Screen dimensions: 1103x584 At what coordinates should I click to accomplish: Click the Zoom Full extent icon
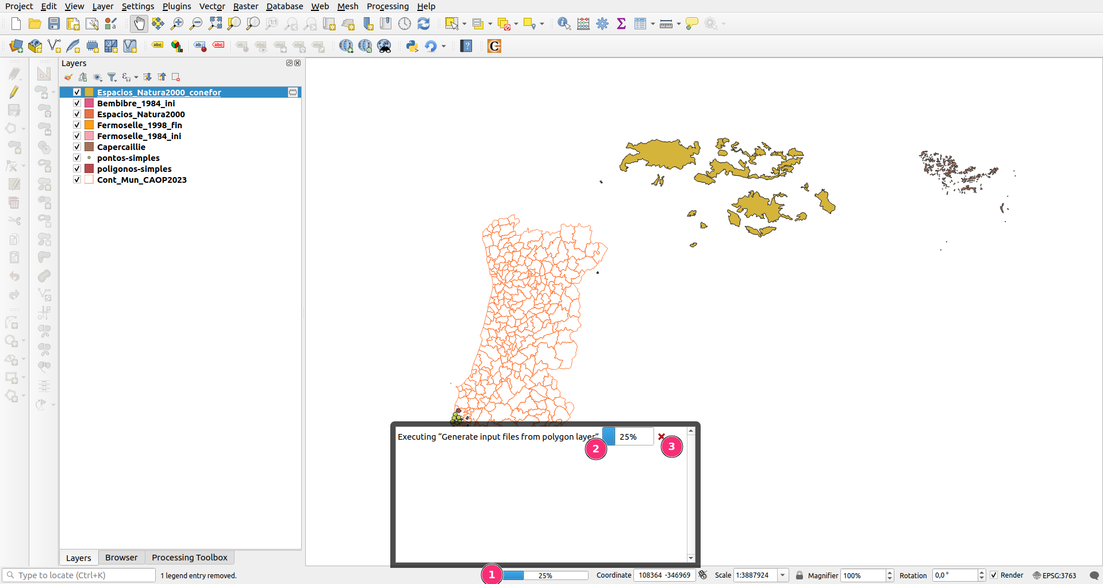point(215,24)
